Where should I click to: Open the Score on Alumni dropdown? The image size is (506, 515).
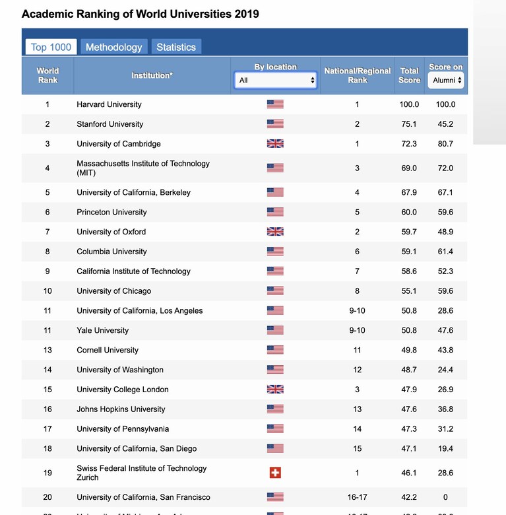445,80
